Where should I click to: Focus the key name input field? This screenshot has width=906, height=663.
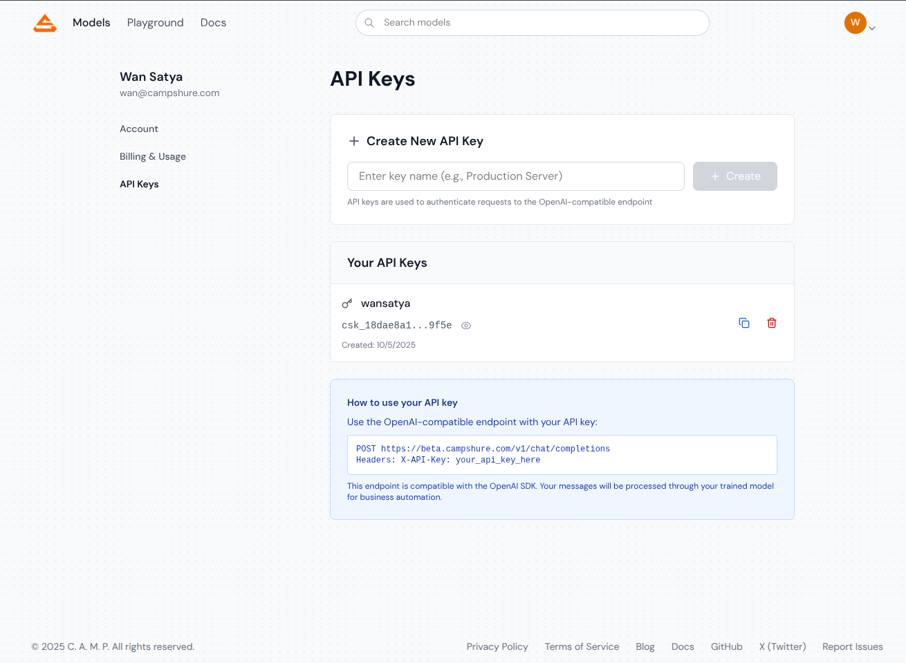tap(515, 176)
